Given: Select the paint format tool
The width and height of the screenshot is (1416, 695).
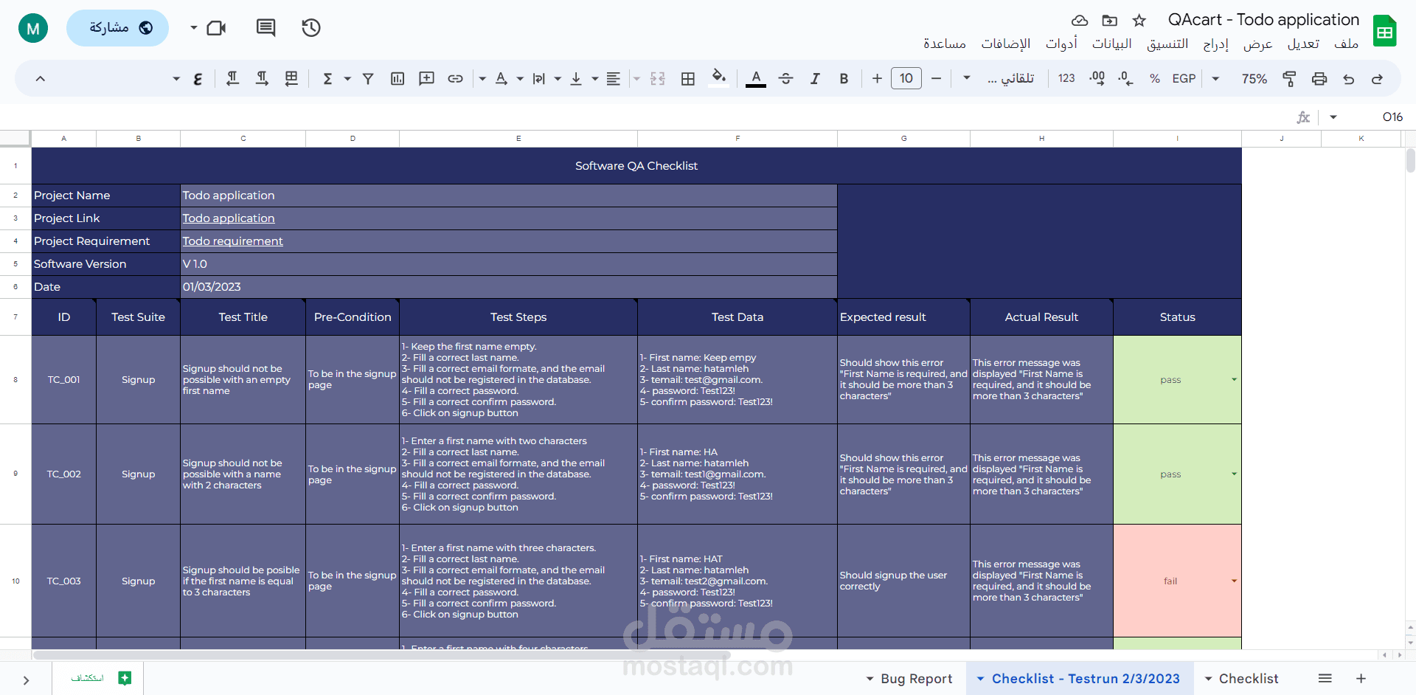Looking at the screenshot, I should pos(1289,79).
